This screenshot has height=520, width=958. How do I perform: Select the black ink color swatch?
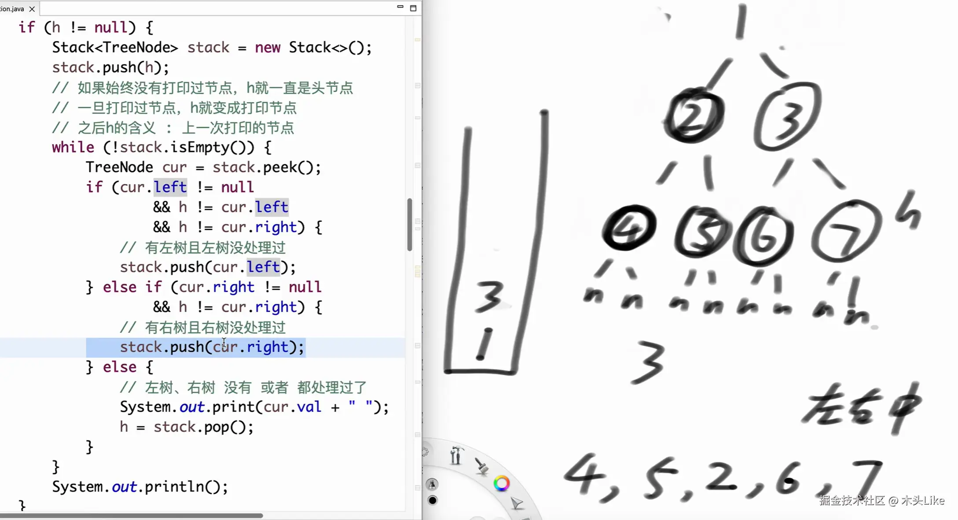tap(433, 501)
